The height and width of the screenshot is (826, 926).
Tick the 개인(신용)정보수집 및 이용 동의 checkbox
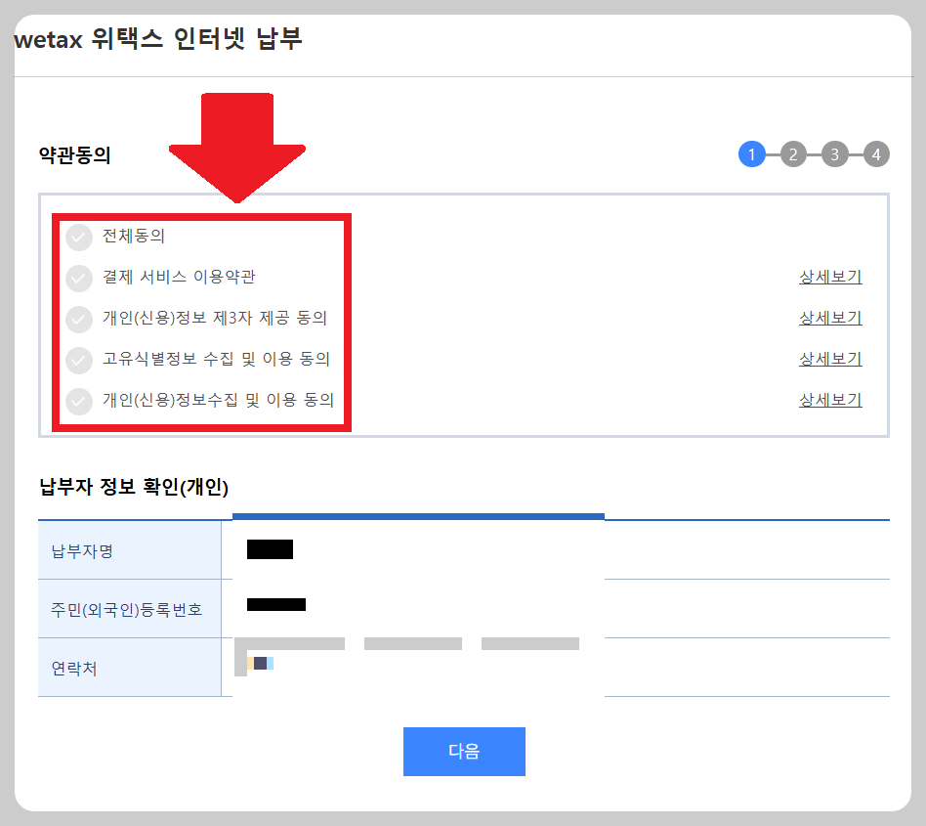[79, 400]
